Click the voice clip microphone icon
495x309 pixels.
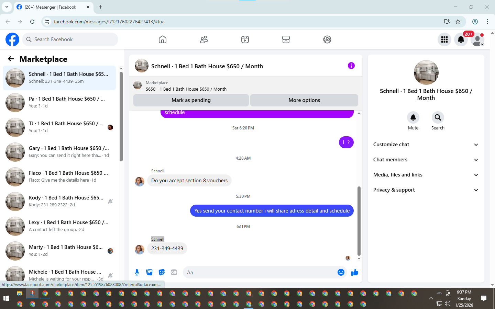(137, 272)
